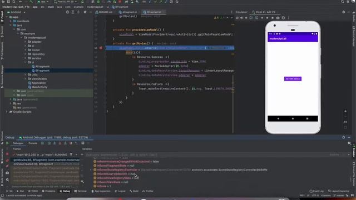The image size is (356, 200).
Task: Open the Terminal tool window
Action: [80, 191]
